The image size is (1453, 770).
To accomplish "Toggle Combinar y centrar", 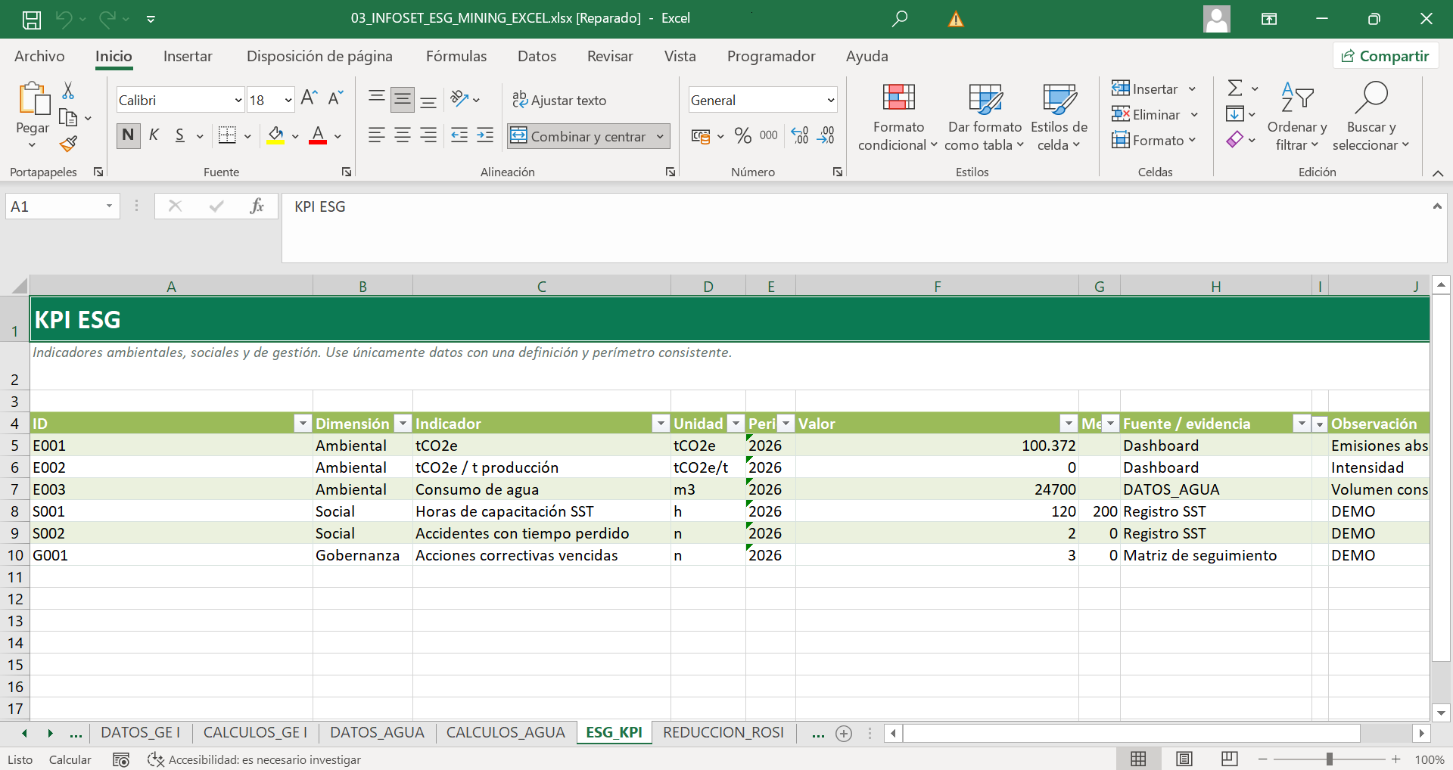I will [579, 136].
